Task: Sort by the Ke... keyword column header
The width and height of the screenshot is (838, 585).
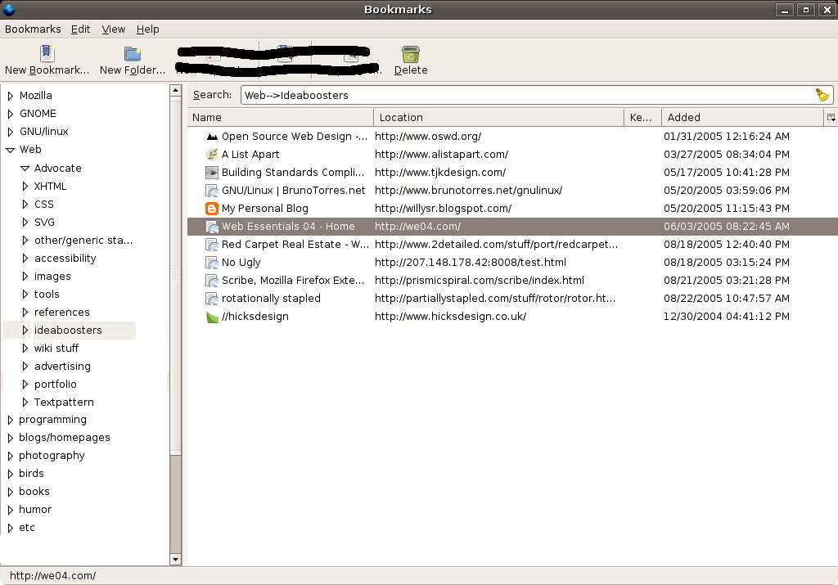Action: tap(642, 117)
